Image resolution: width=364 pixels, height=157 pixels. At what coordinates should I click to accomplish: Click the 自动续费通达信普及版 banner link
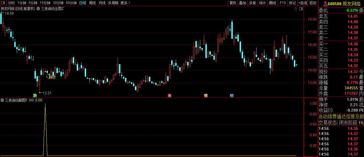341,116
